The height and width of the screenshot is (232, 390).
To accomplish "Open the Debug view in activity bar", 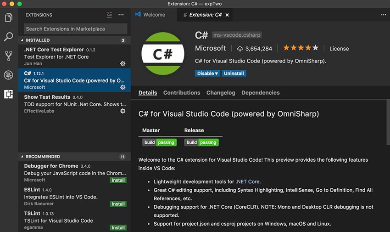I will coord(8,75).
